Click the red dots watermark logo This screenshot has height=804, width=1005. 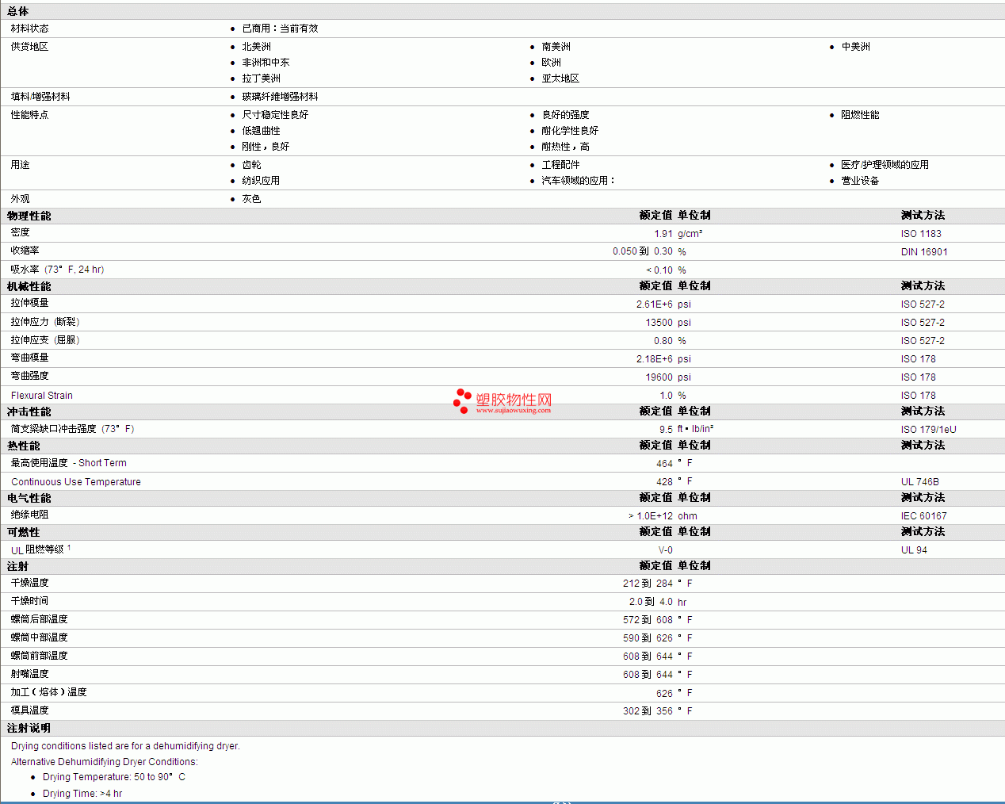(x=462, y=400)
